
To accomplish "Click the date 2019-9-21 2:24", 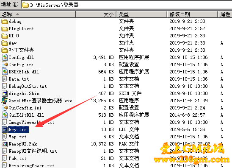I will point(187,108).
